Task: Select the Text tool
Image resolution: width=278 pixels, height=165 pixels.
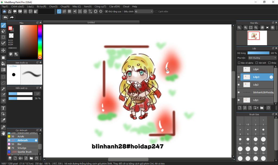Action: coord(3,108)
